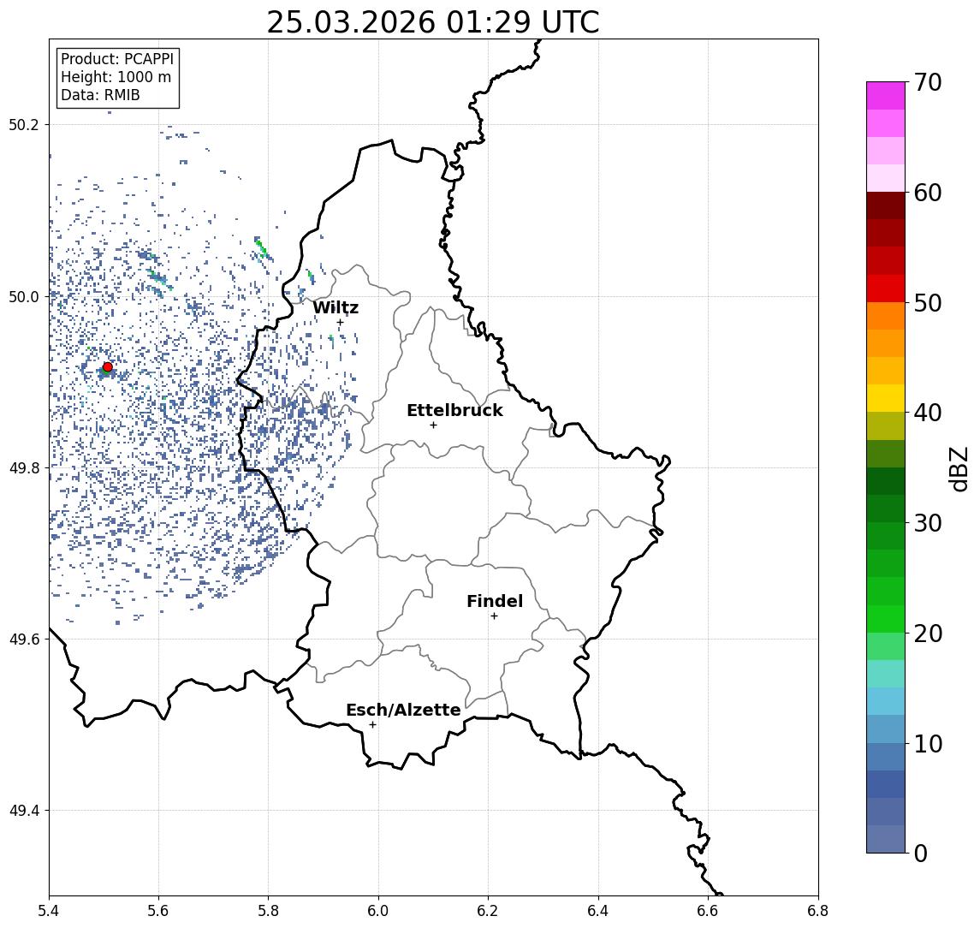Click the Height: 1000 m text
This screenshot has height=928, width=980.
pos(116,77)
